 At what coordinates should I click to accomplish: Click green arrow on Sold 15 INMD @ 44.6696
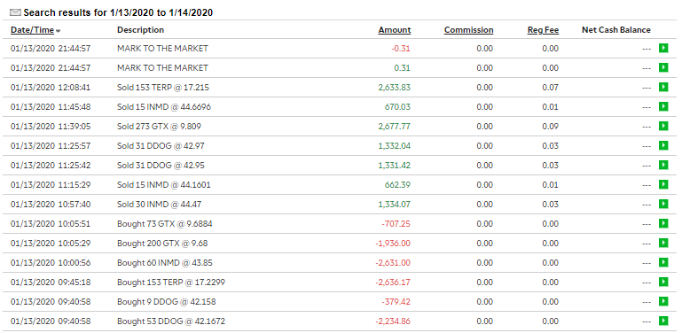tap(663, 106)
